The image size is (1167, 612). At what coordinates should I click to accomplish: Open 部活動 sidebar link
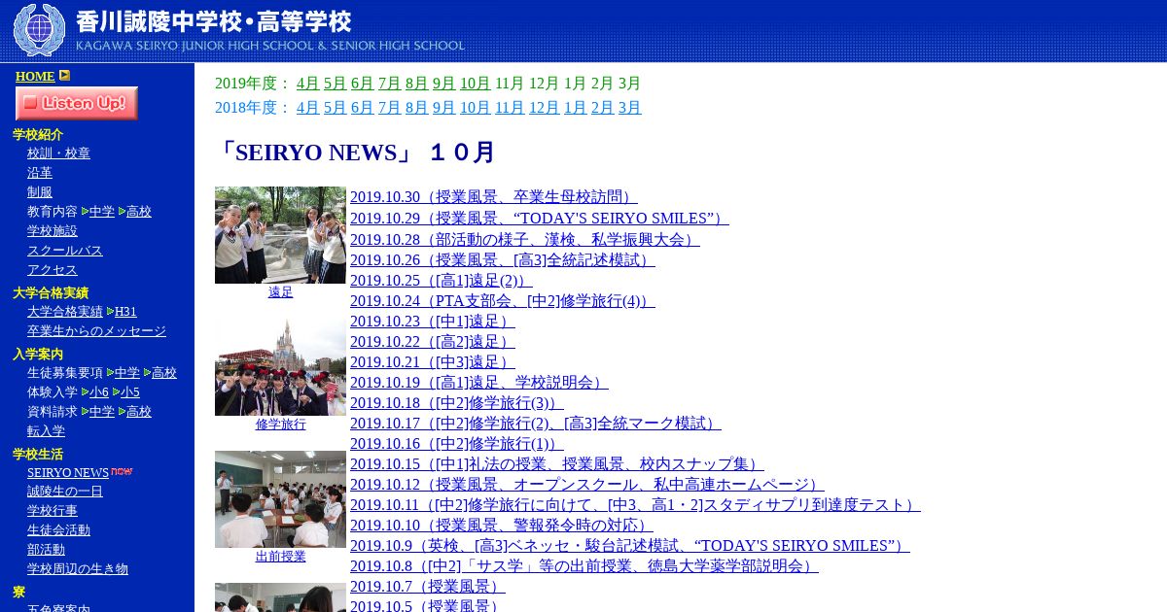point(46,550)
